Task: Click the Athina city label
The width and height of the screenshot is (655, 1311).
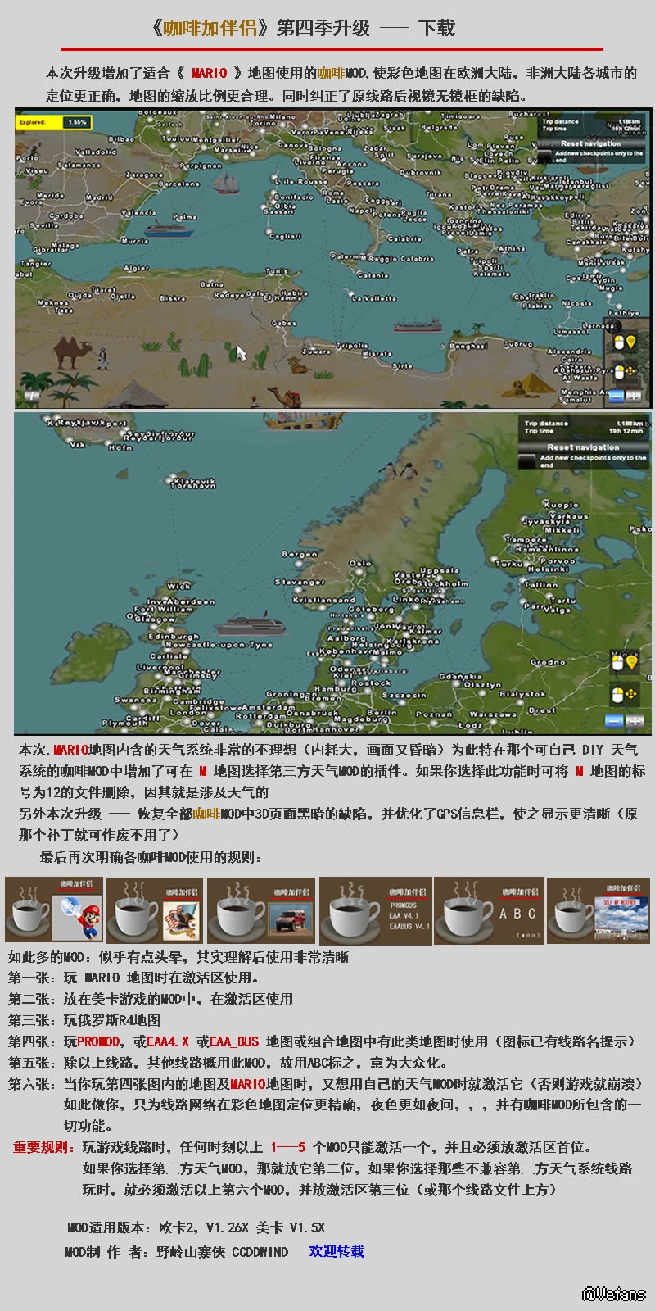Action: [512, 248]
